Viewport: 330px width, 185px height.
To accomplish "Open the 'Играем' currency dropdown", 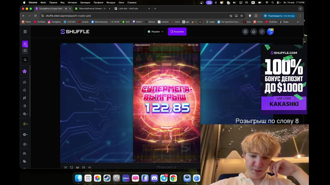I will coord(155,32).
